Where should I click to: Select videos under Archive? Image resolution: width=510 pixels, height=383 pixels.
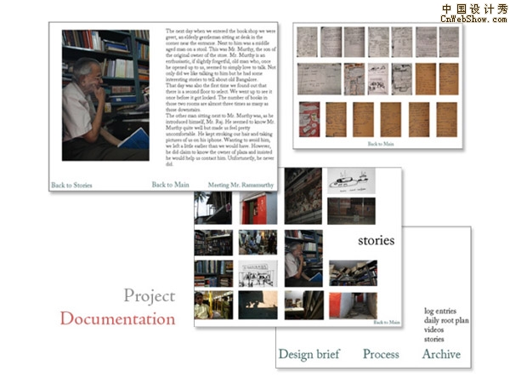click(x=433, y=329)
